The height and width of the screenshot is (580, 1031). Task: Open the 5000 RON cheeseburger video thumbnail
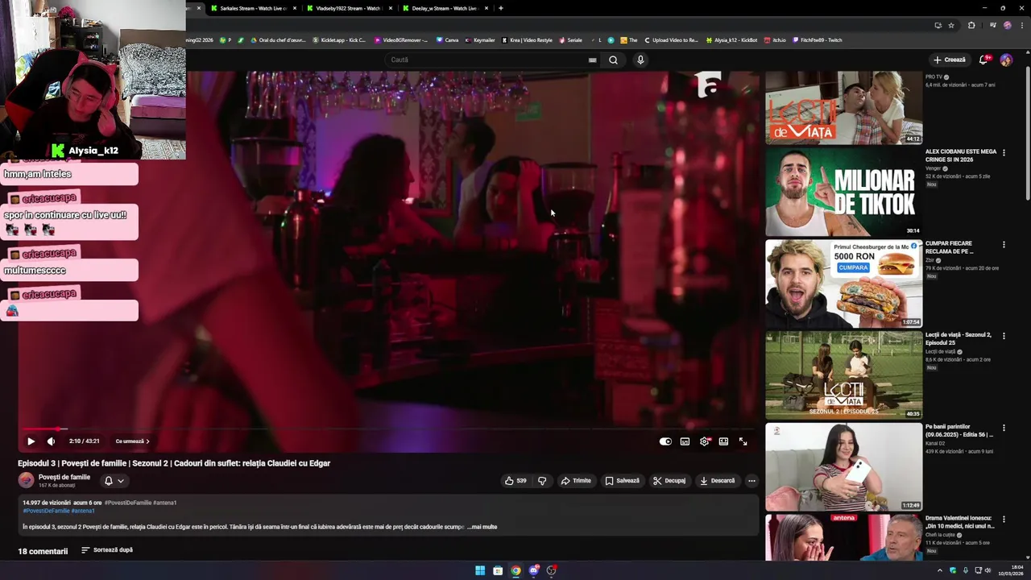[x=843, y=284]
